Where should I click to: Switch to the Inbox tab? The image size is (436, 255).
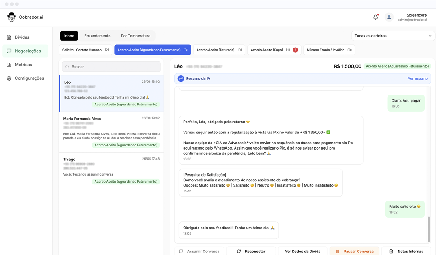(x=69, y=36)
